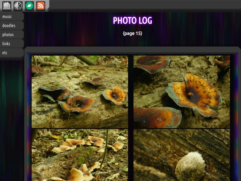Open the green Bandcamp icon
The width and height of the screenshot is (241, 181).
tap(29, 6)
